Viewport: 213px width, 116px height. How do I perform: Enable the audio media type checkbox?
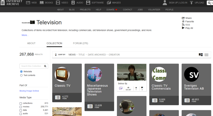[x=21, y=114]
